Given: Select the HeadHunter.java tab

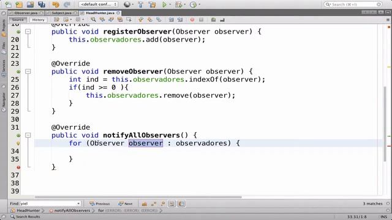Looking at the screenshot, I should pyautogui.click(x=100, y=13).
